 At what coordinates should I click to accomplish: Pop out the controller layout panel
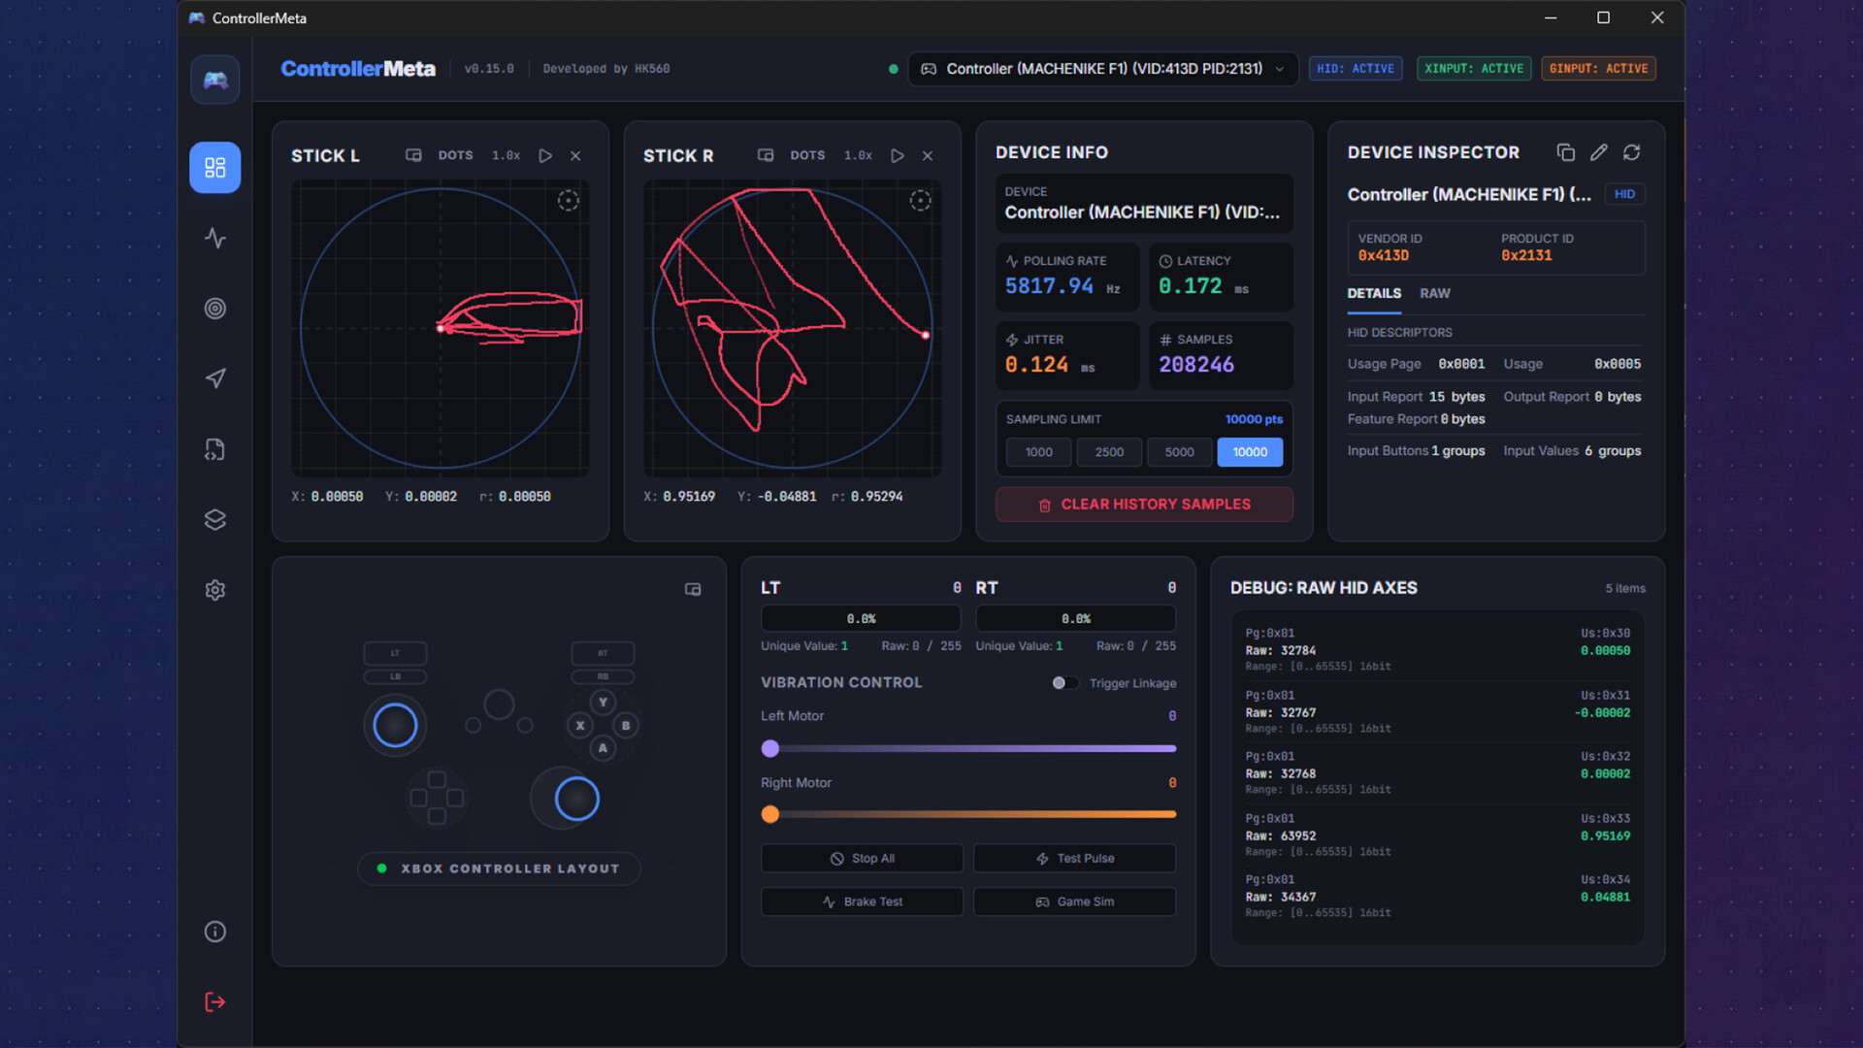[693, 589]
